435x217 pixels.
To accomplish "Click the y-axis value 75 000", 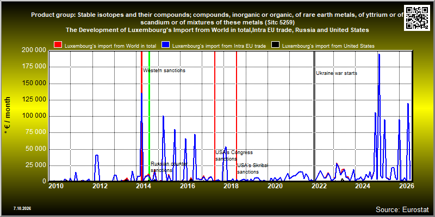I will tap(35, 132).
